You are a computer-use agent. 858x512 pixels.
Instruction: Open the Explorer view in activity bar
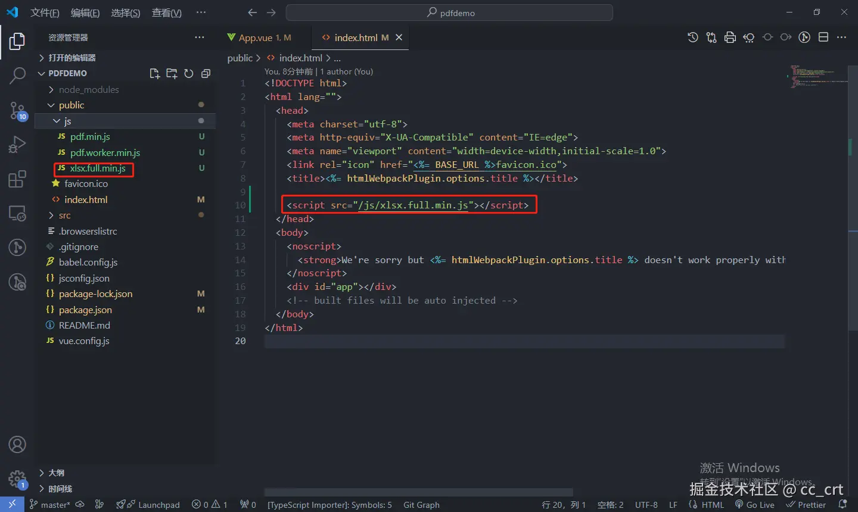(17, 41)
